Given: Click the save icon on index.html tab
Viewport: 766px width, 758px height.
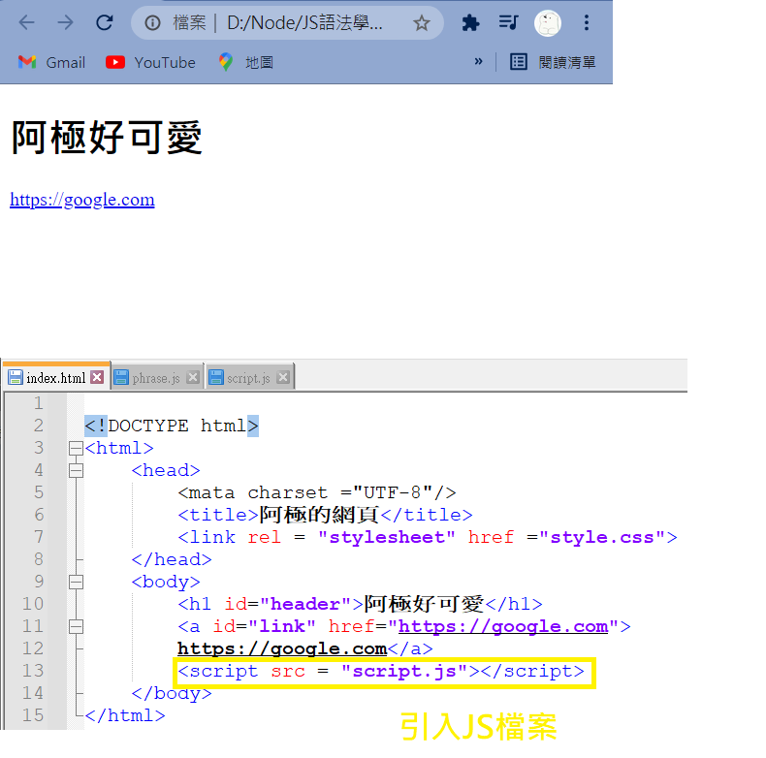Looking at the screenshot, I should tap(16, 377).
